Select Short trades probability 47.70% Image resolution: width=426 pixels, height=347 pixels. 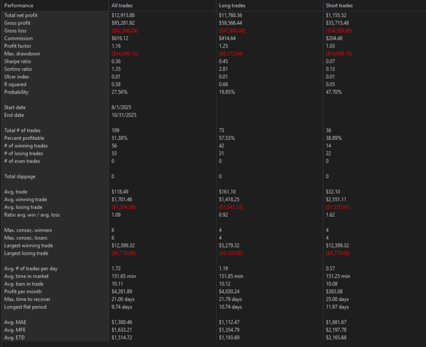334,92
